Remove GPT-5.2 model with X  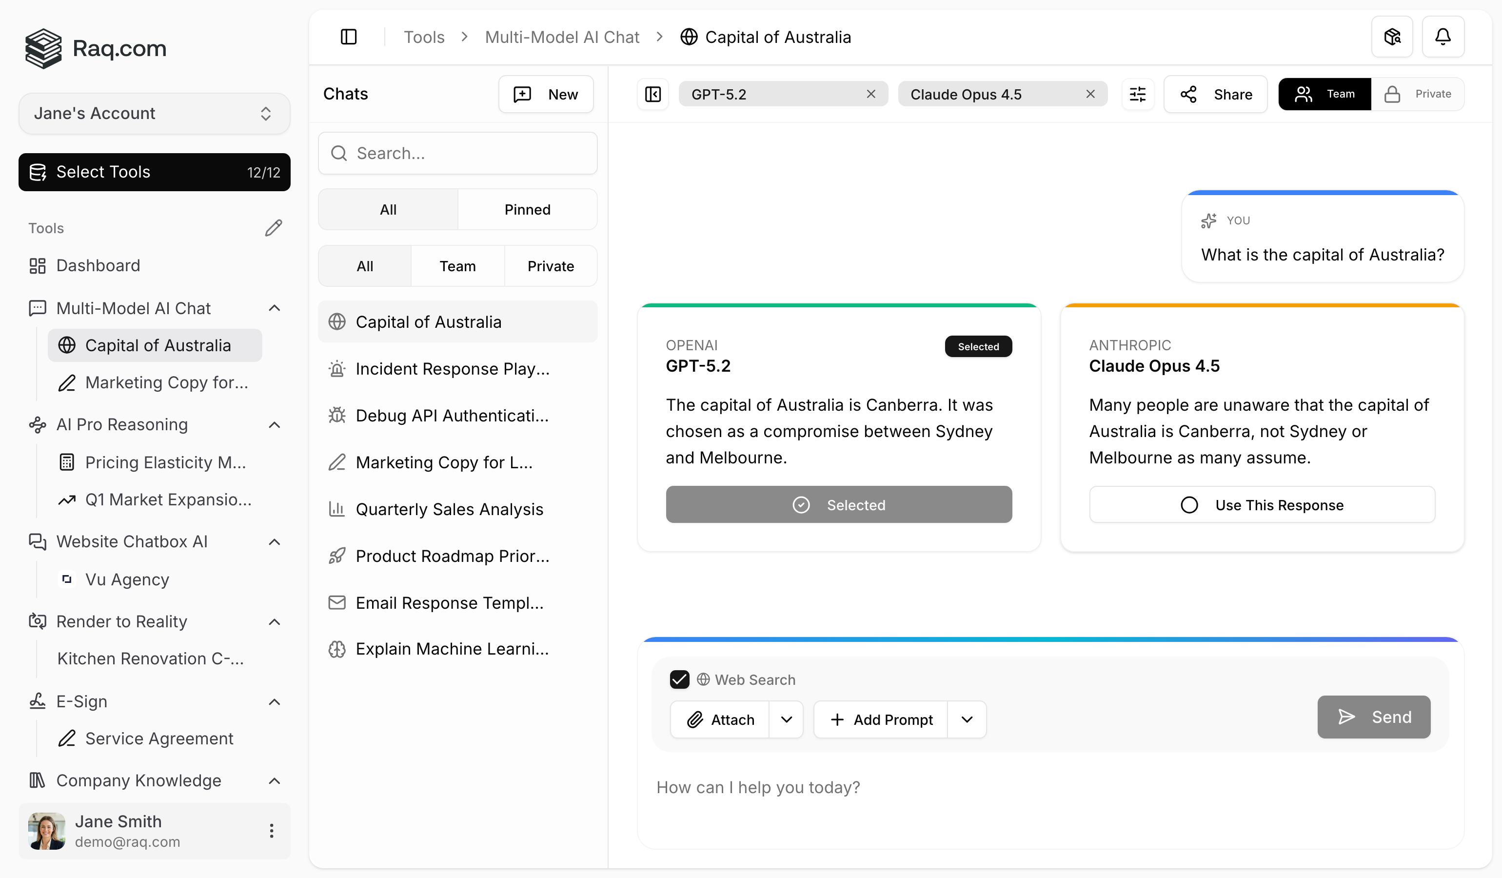871,94
